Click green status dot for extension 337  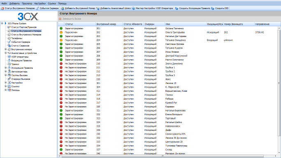[x=61, y=150]
